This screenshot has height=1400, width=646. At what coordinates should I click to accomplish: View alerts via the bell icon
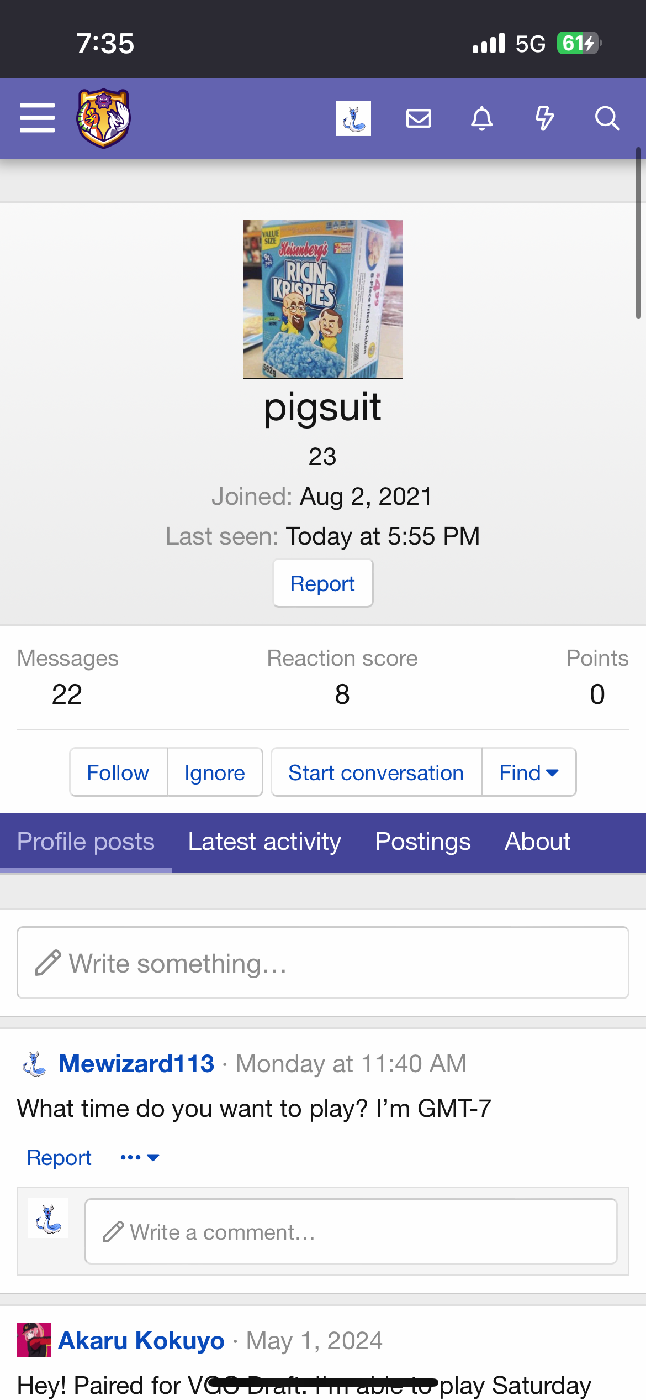click(x=481, y=118)
